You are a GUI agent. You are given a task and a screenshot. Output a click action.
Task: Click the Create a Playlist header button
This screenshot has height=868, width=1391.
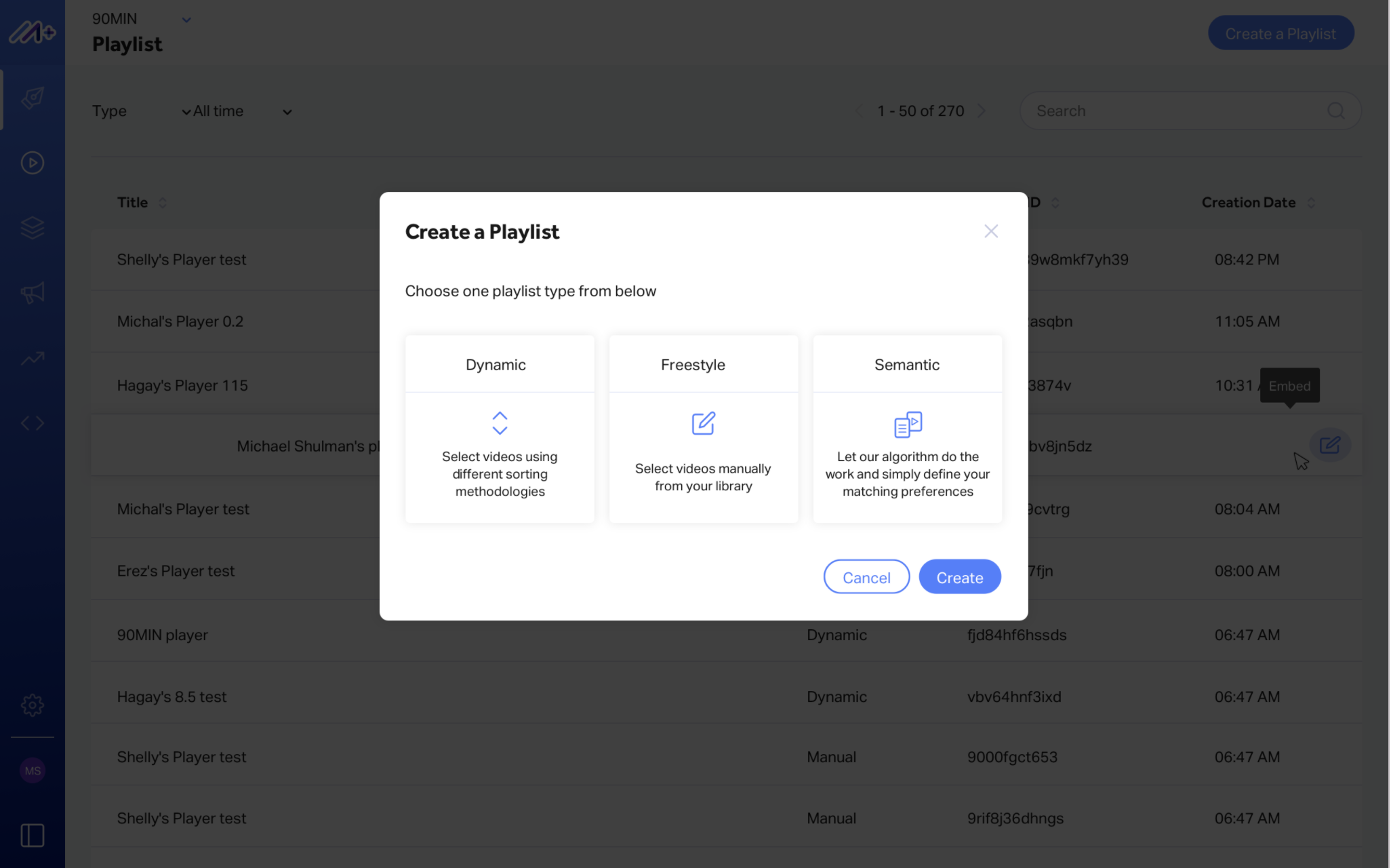tap(1280, 33)
